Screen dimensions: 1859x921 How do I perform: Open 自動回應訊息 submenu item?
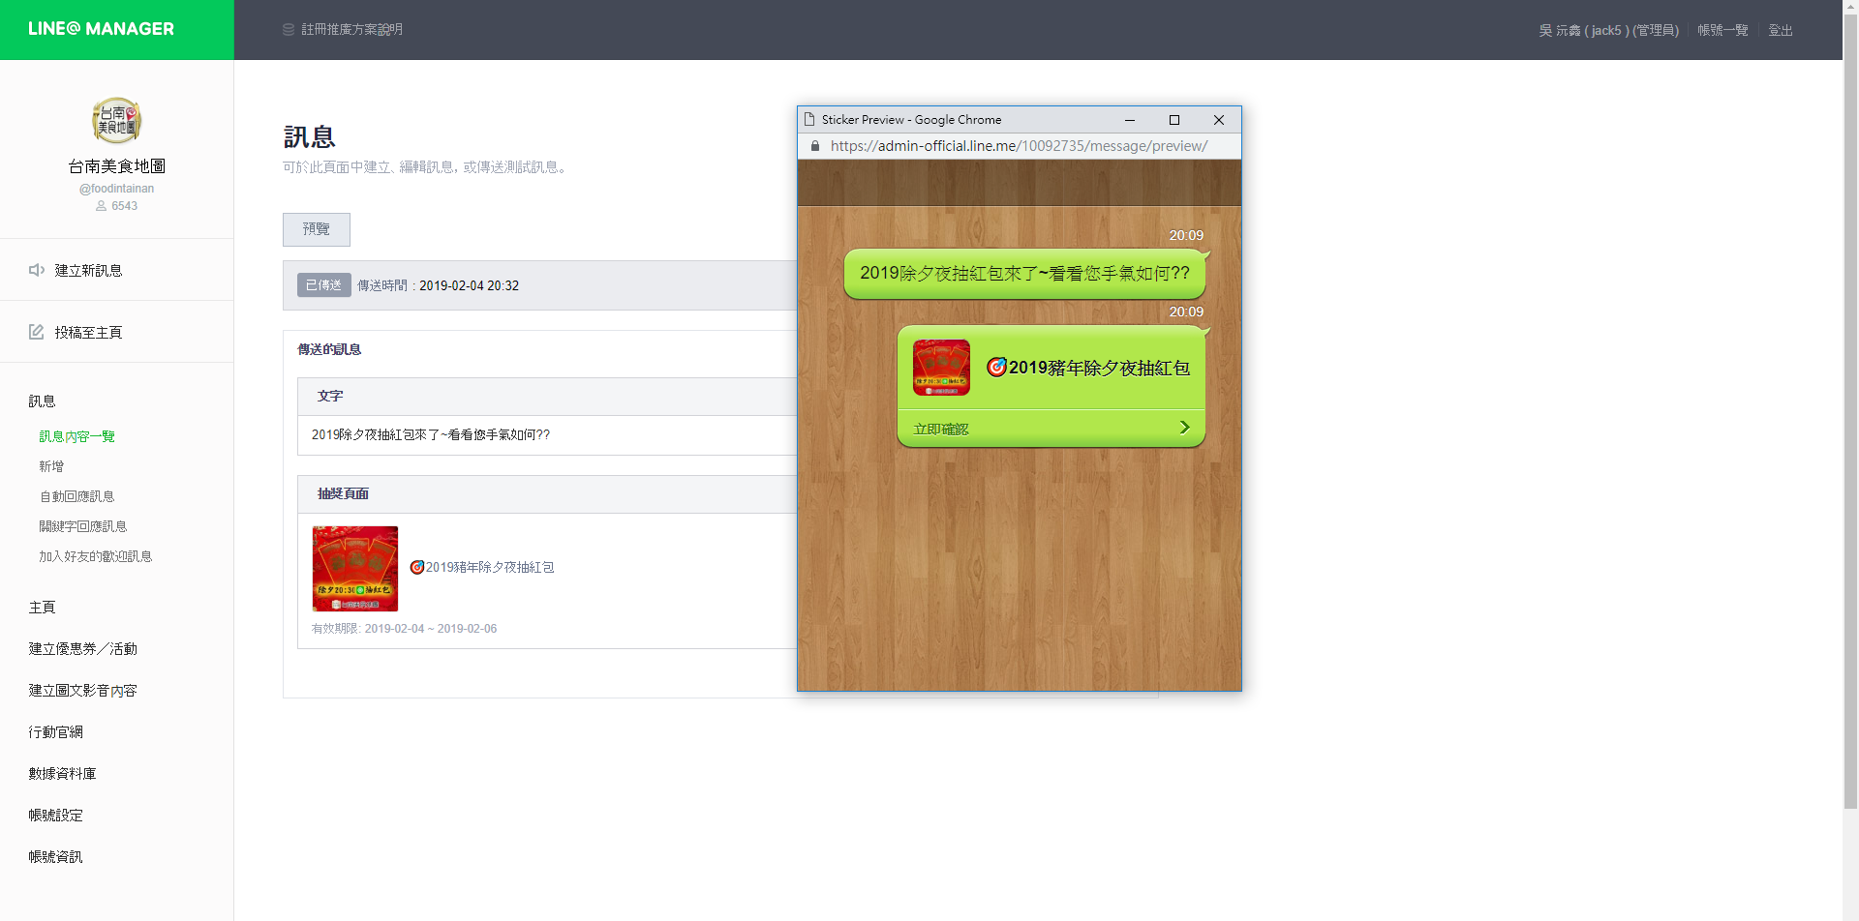76,496
